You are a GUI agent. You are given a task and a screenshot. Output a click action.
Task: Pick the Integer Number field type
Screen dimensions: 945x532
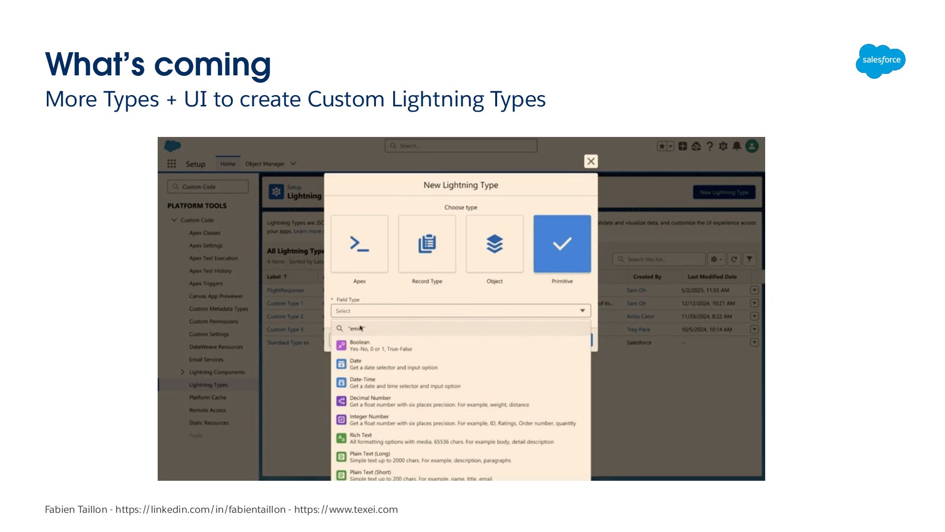point(461,420)
